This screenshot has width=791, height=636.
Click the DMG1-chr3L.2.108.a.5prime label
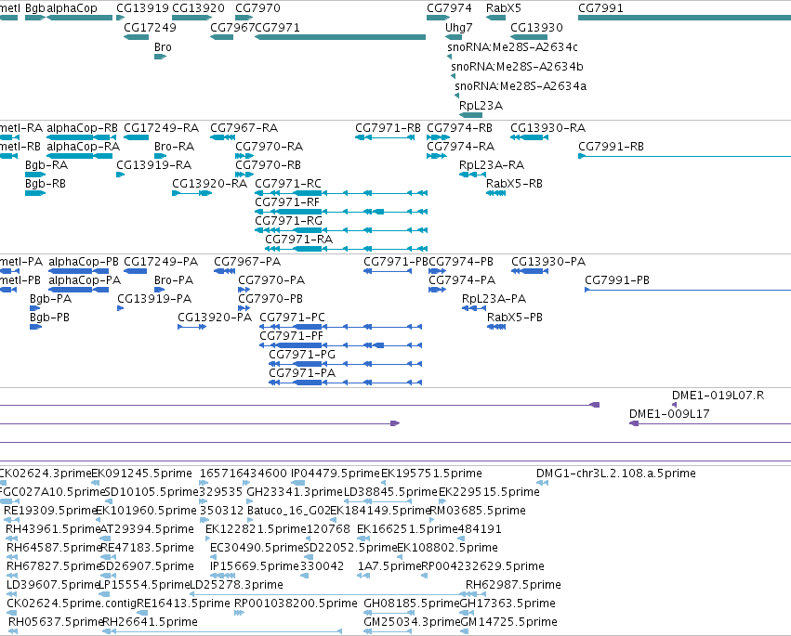point(616,474)
